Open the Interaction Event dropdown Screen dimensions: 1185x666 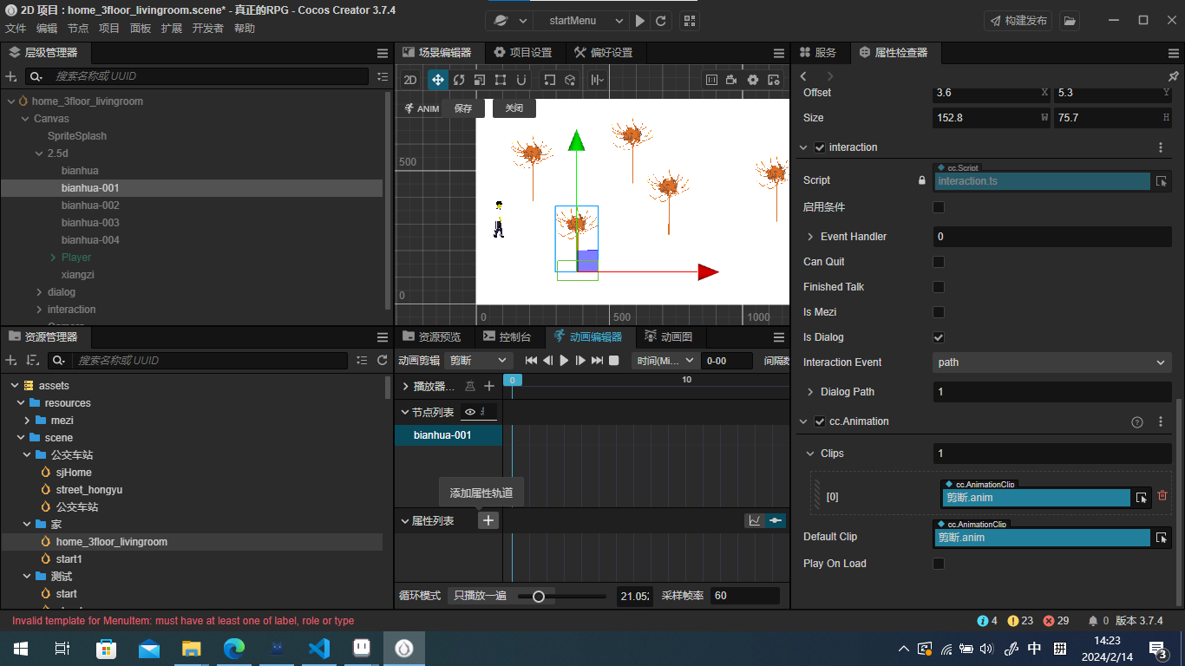click(x=1051, y=362)
